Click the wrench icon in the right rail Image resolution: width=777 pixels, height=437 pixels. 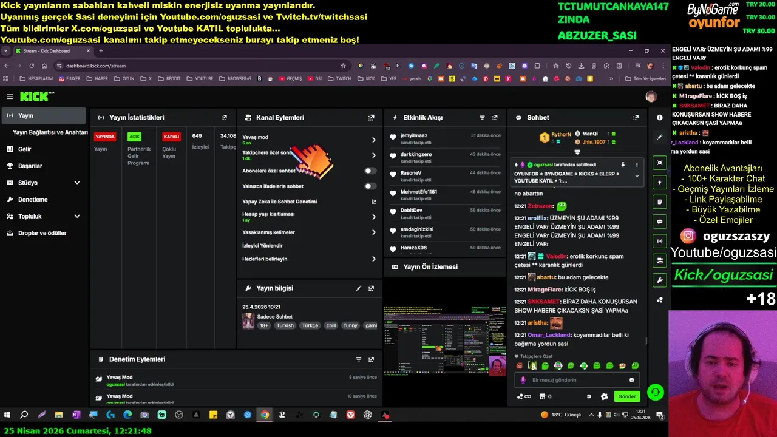(660, 280)
